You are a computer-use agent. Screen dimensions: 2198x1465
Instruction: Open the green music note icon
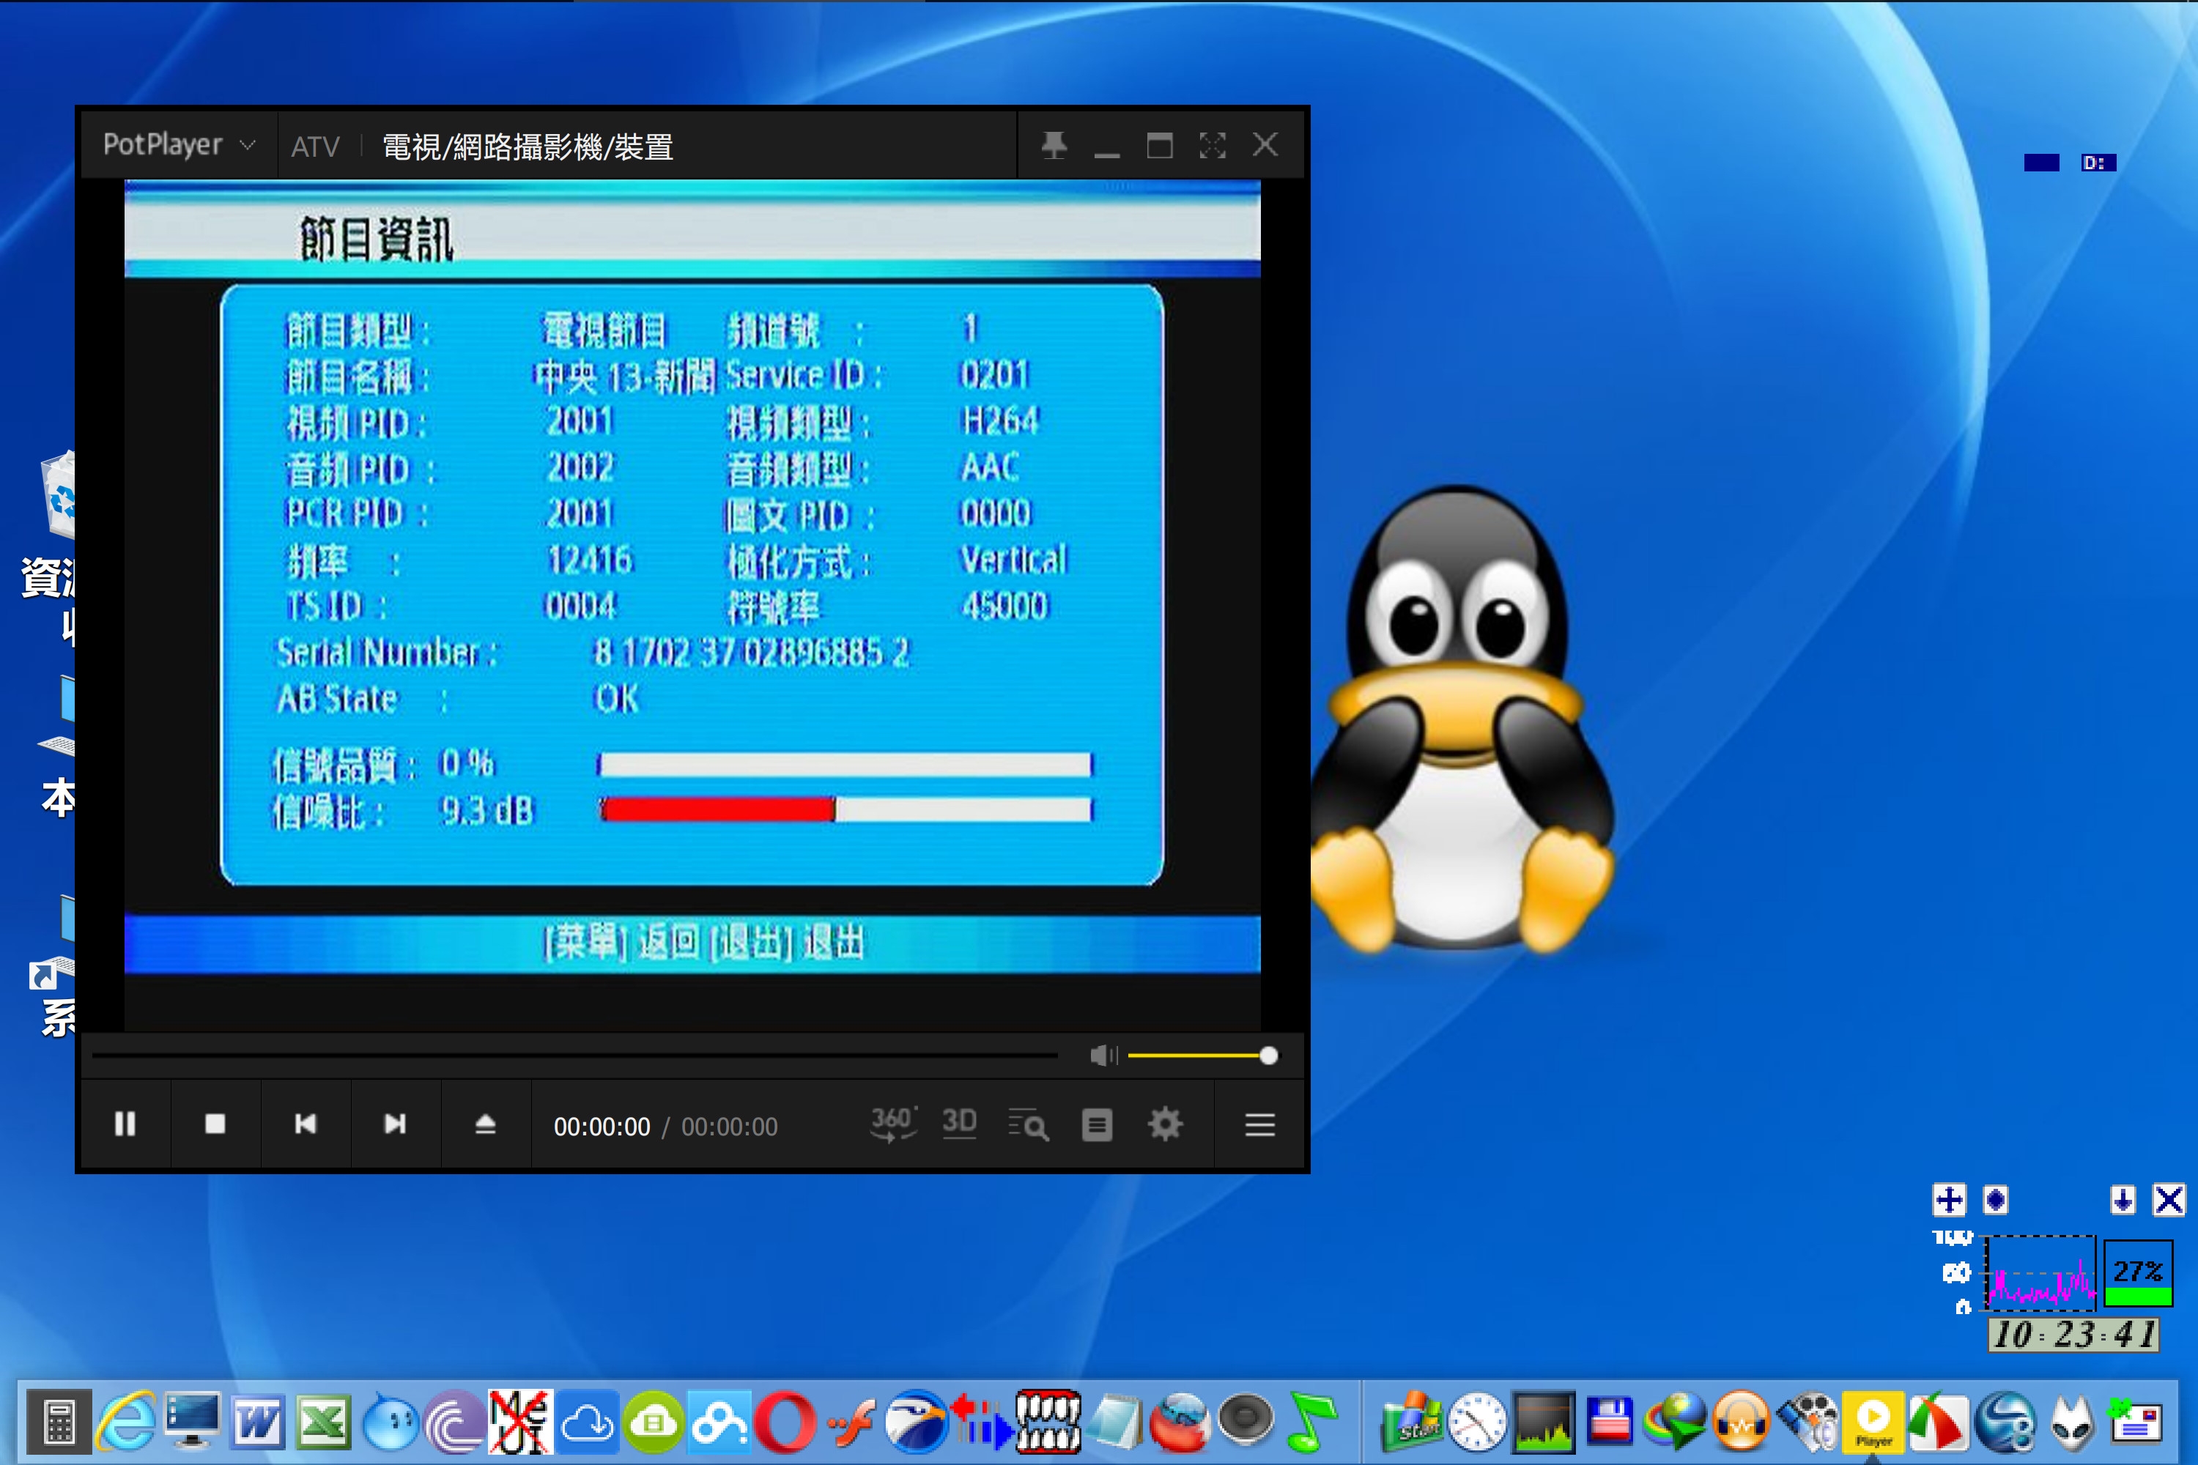(x=1312, y=1422)
